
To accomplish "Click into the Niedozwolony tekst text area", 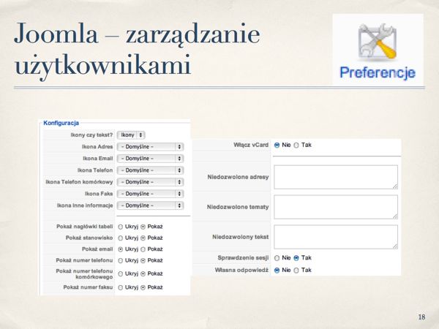I will click(x=335, y=236).
